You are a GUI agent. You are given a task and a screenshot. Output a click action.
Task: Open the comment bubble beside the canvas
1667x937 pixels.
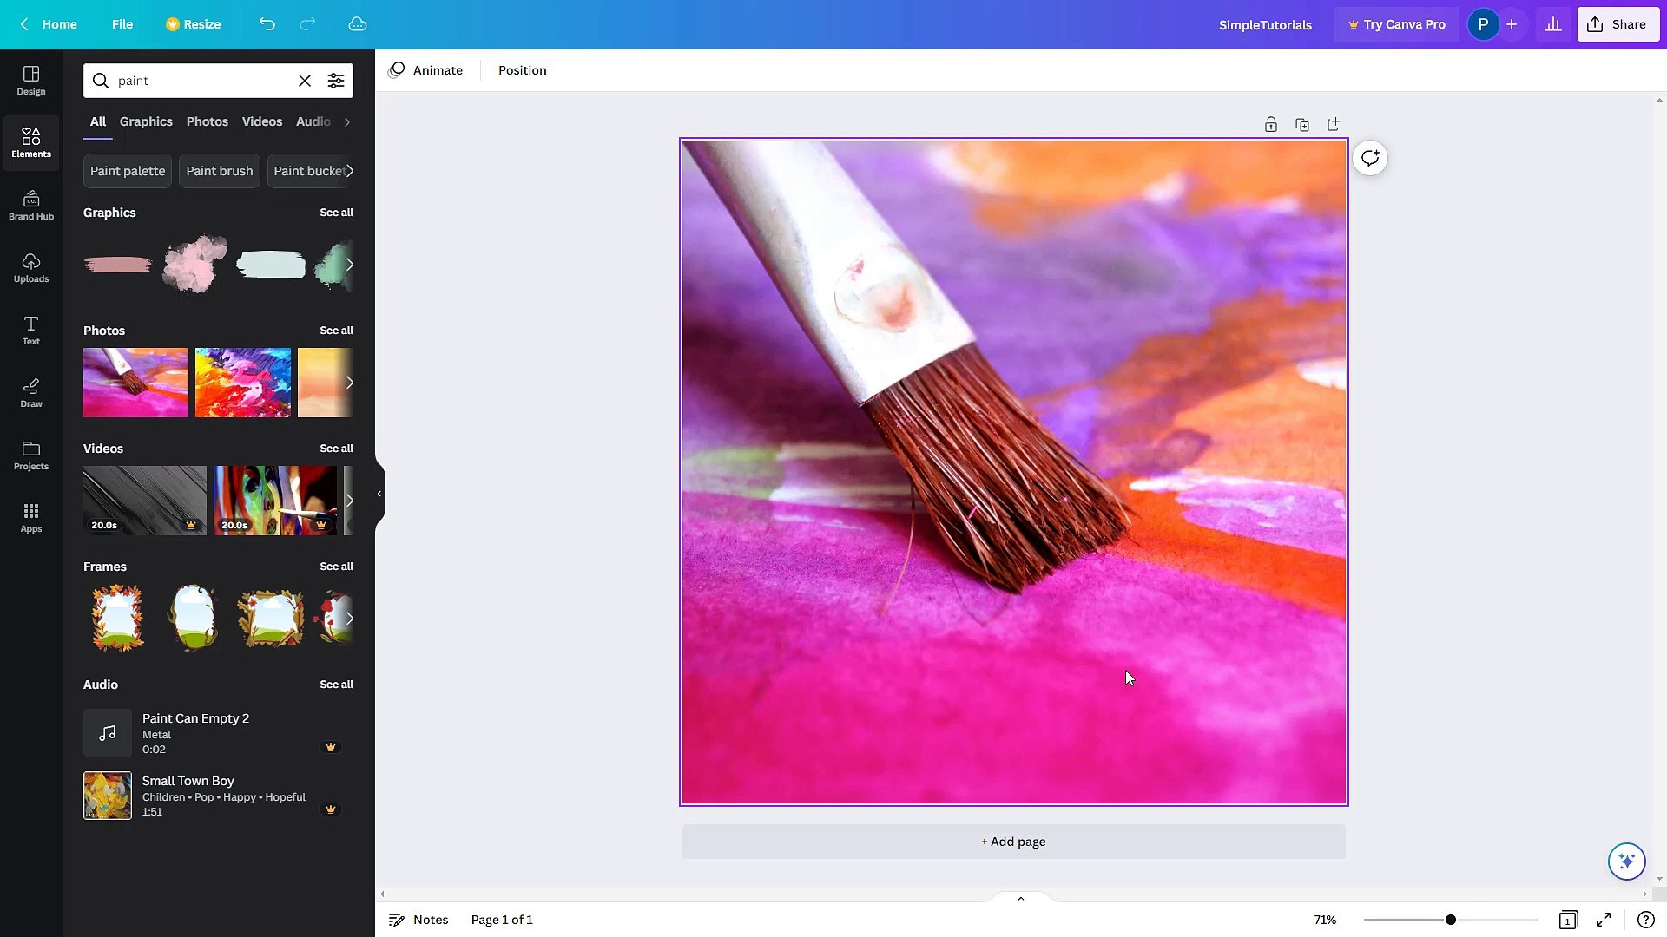[x=1369, y=158]
